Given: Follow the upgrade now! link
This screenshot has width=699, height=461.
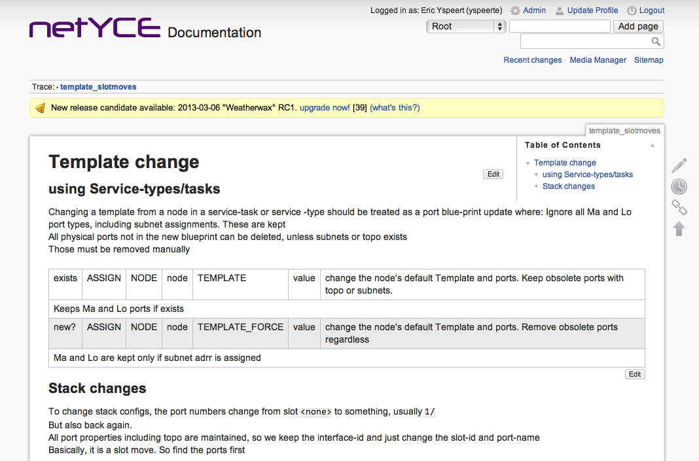Looking at the screenshot, I should [325, 108].
